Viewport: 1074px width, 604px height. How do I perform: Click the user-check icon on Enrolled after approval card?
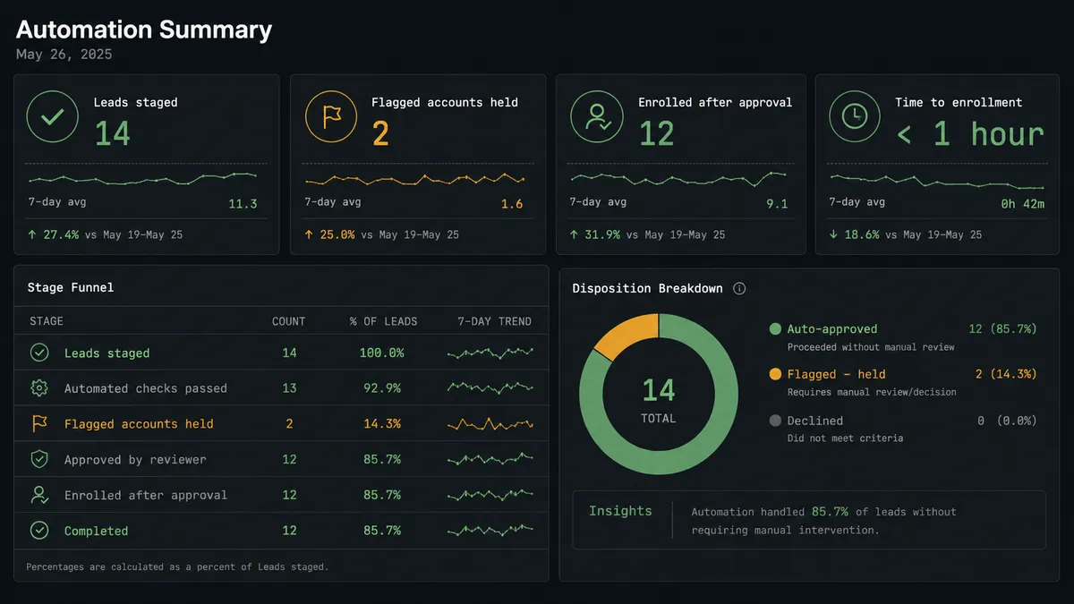[x=596, y=116]
